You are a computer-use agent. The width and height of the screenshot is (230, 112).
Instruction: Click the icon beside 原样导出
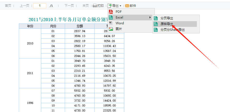pos(156,24)
